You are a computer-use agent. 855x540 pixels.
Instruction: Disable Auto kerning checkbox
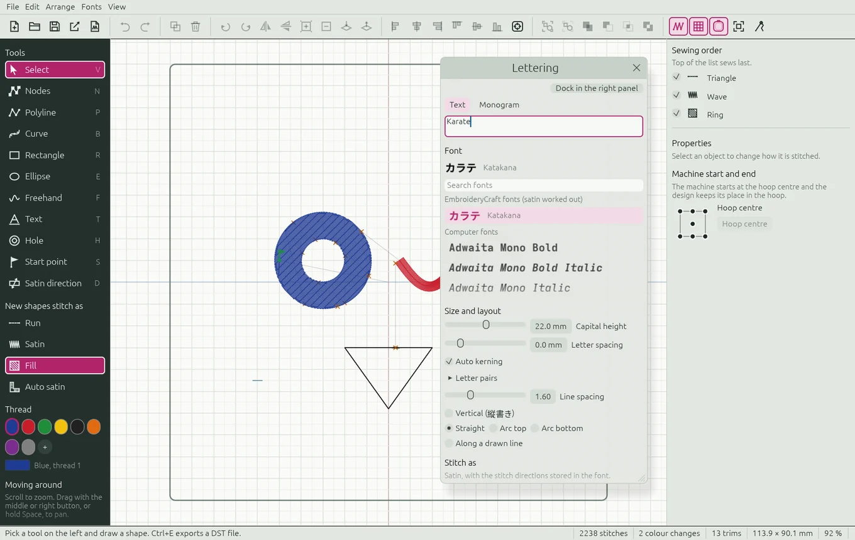449,362
